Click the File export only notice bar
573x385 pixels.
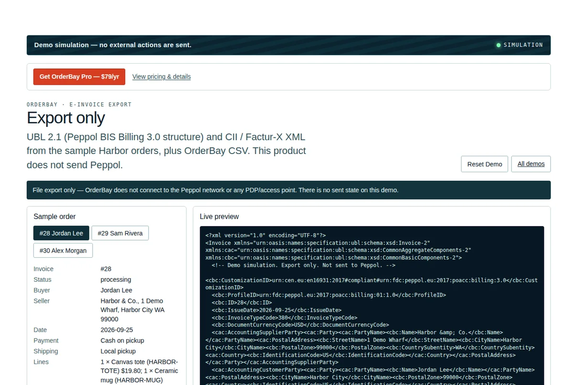point(288,190)
